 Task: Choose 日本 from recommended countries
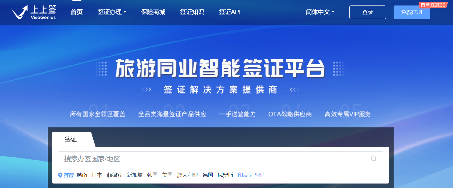(97, 175)
